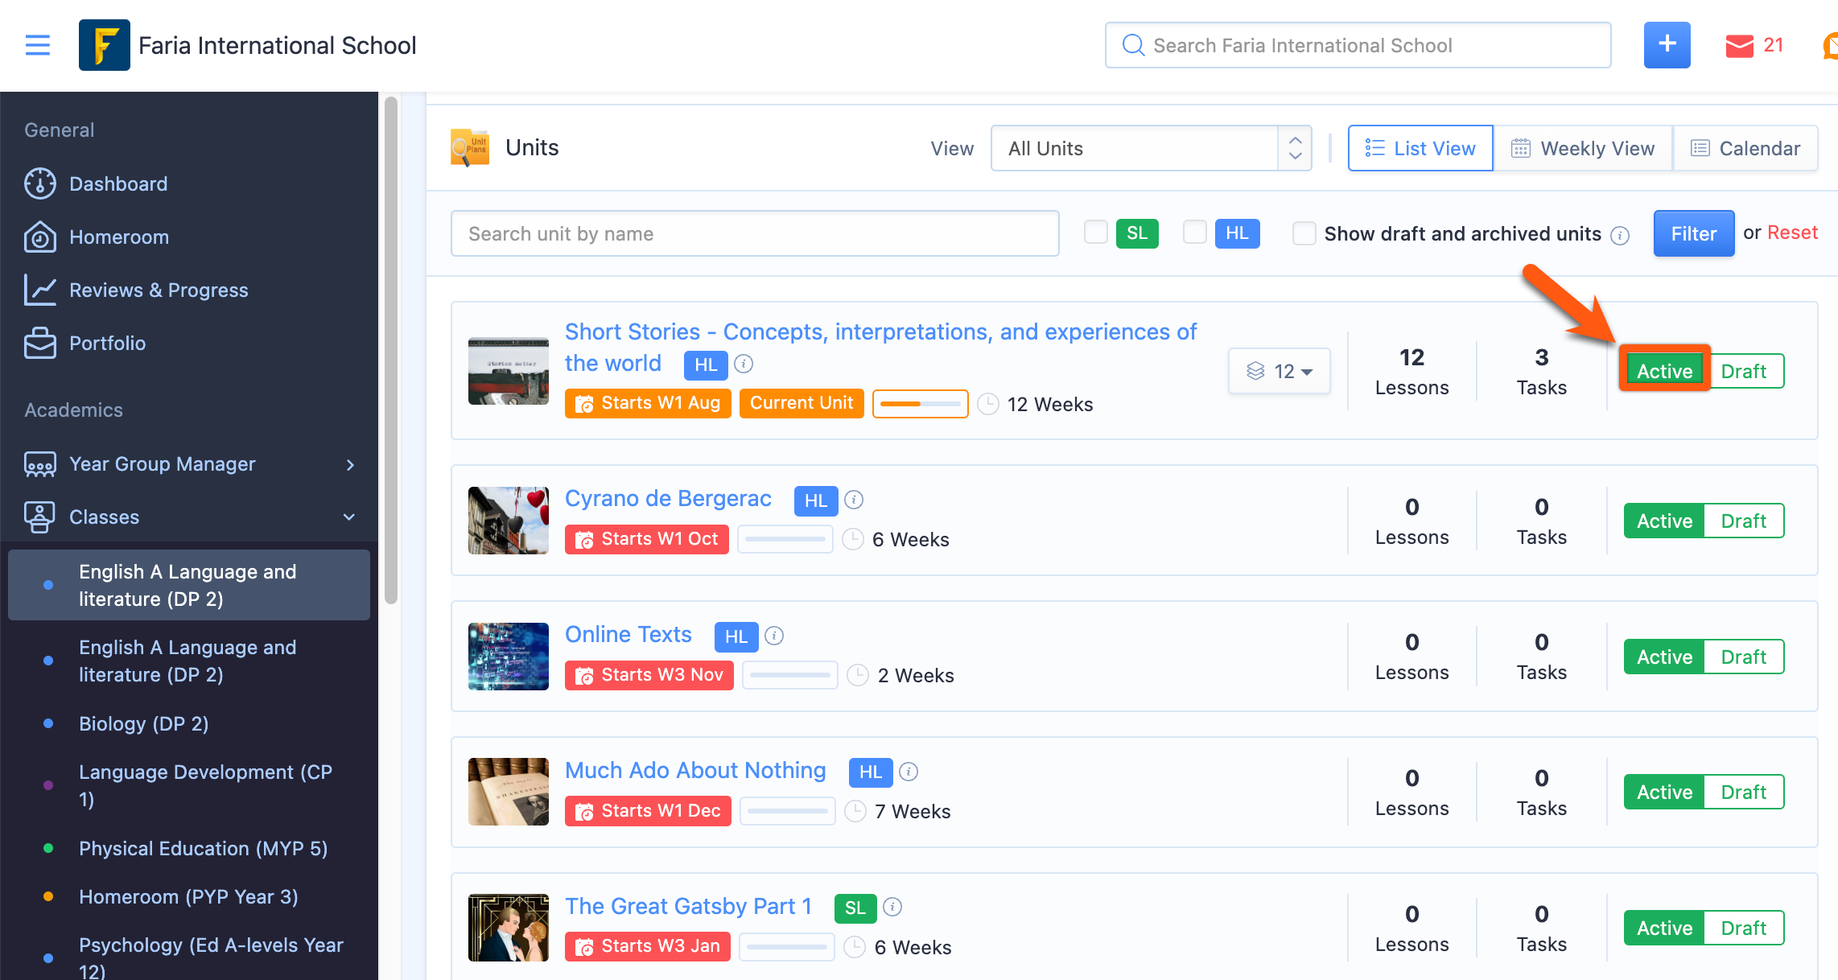Switch to Weekly View tab
Viewport: 1838px width, 980px height.
[1583, 148]
